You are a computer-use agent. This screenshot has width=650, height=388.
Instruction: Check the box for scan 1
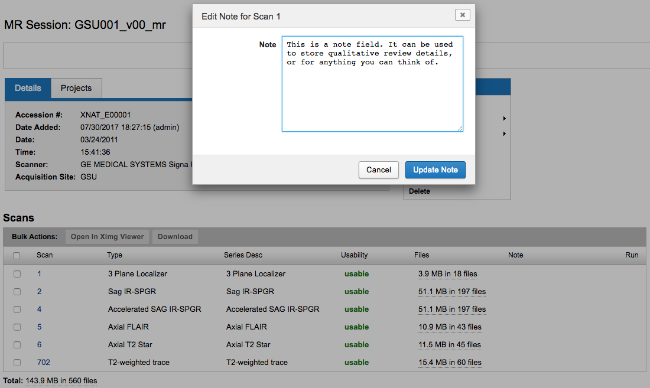17,274
